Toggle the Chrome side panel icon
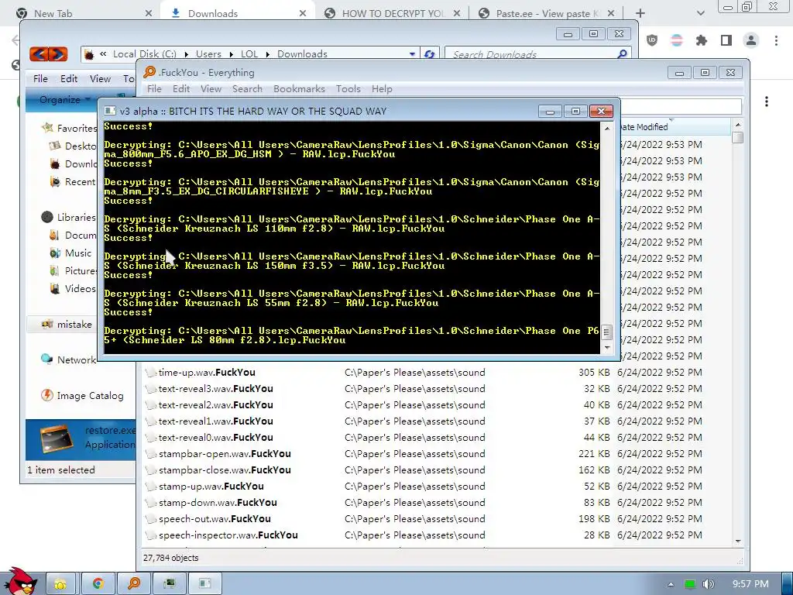The image size is (793, 595). click(x=726, y=40)
